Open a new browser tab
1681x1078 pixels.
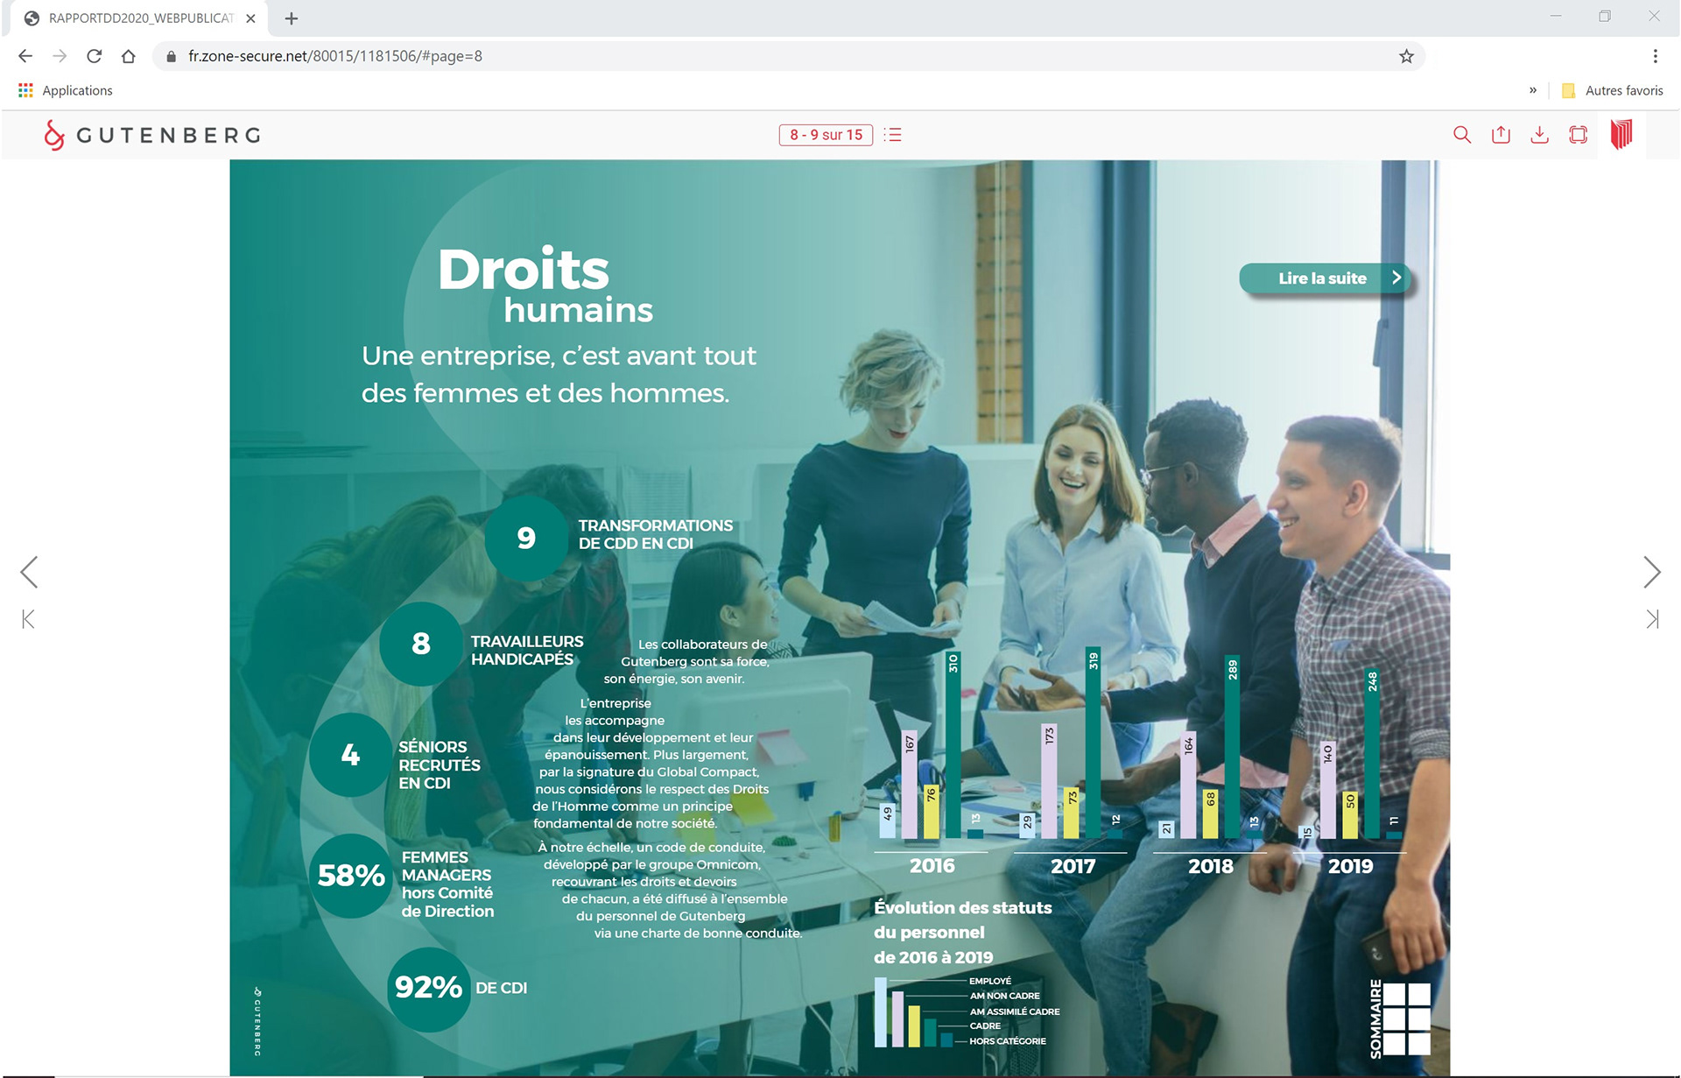292,18
